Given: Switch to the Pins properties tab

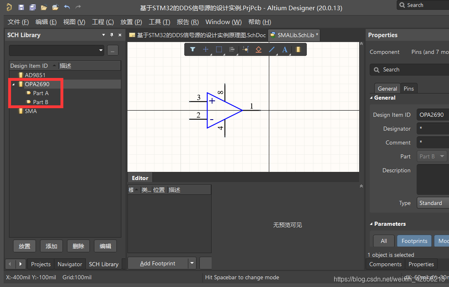Looking at the screenshot, I should point(409,89).
